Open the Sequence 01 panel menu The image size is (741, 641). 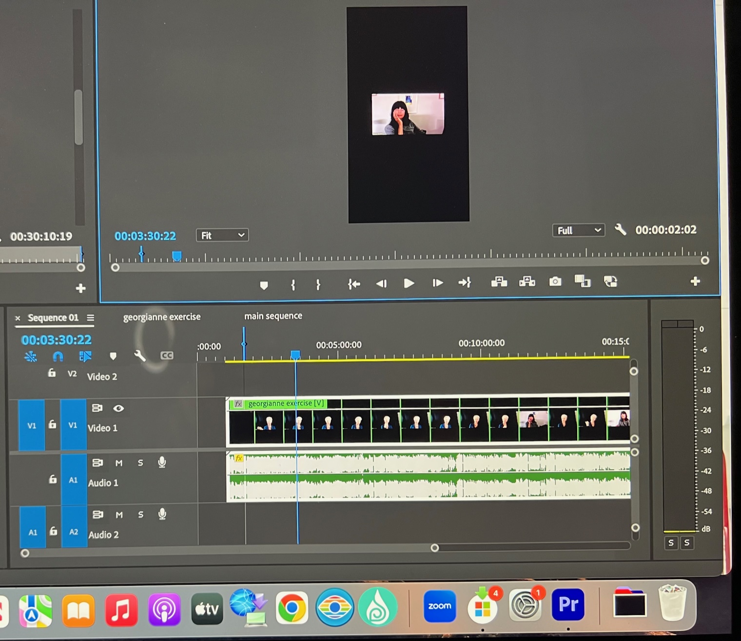pos(91,318)
